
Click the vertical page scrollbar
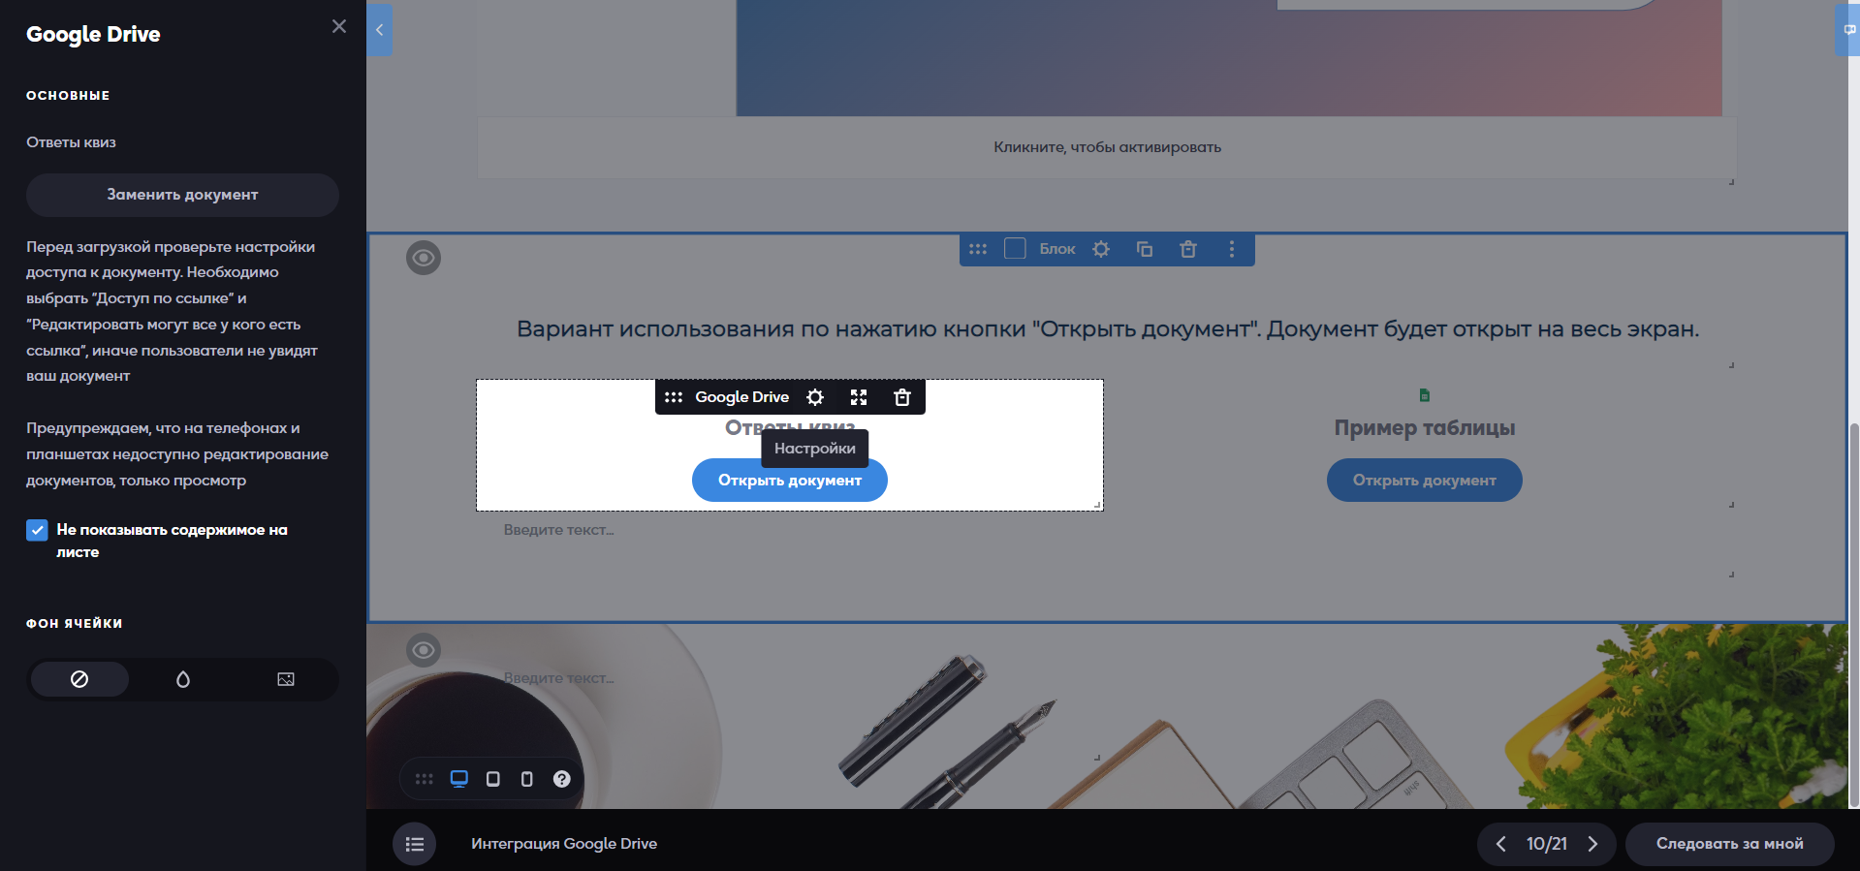tap(1854, 615)
